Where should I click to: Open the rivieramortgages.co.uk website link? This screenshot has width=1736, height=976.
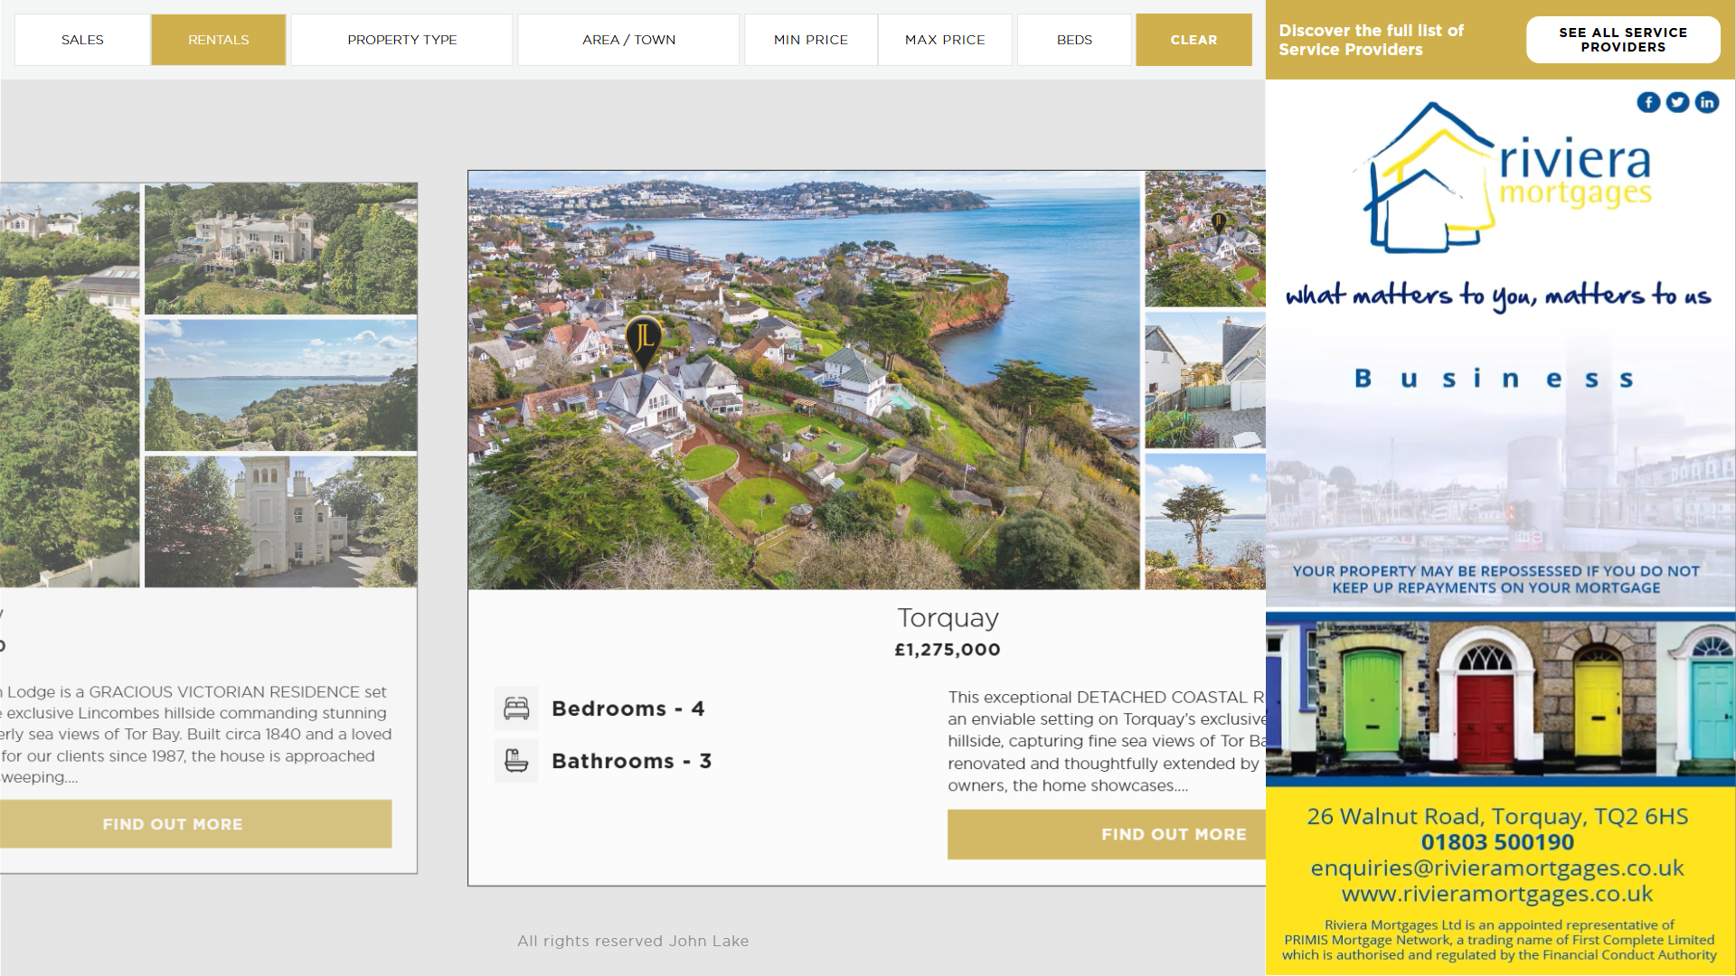point(1496,894)
